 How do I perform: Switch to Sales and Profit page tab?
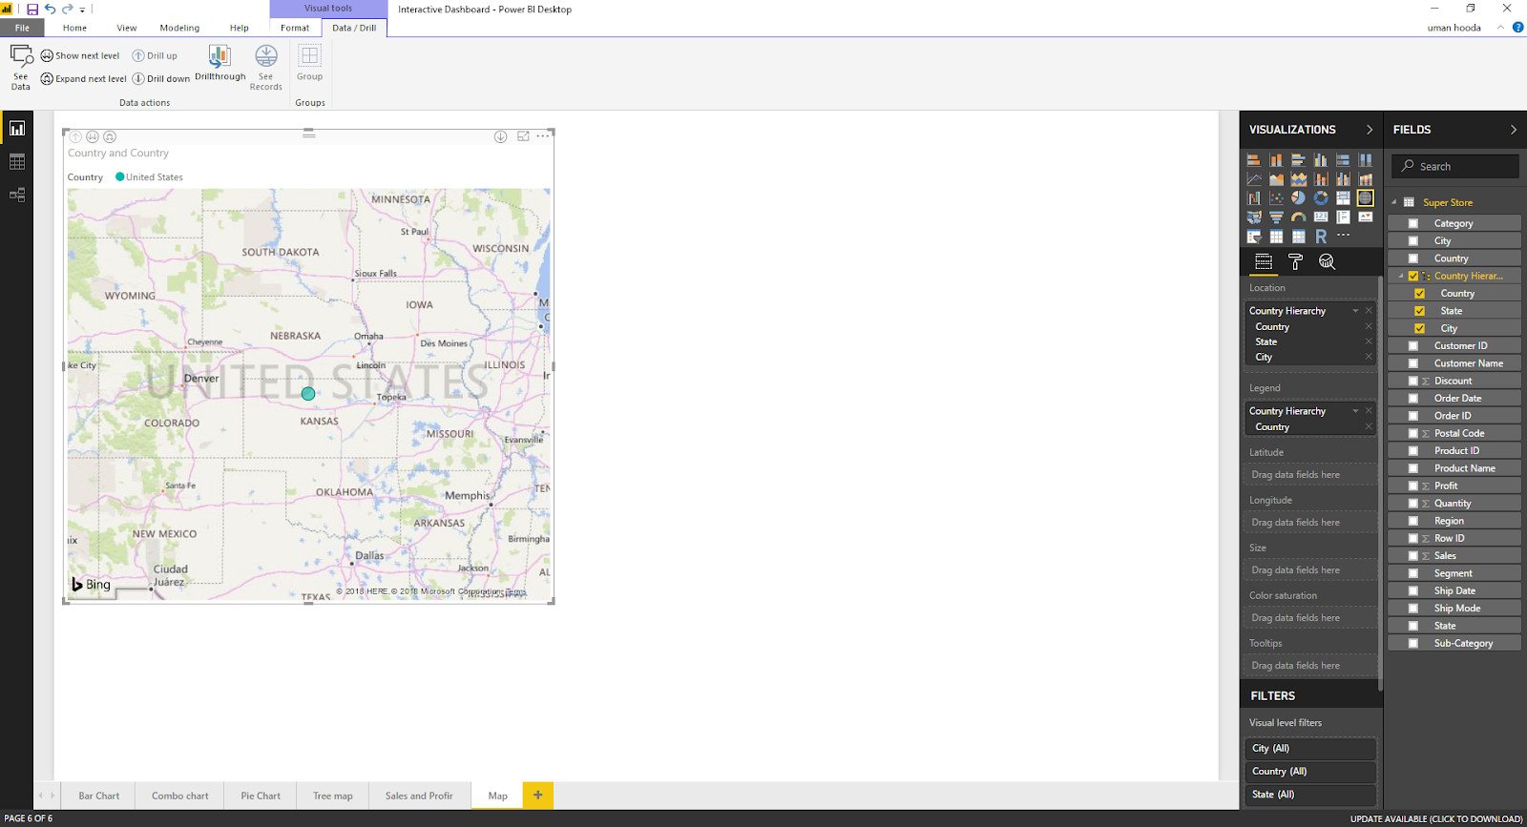coord(419,796)
